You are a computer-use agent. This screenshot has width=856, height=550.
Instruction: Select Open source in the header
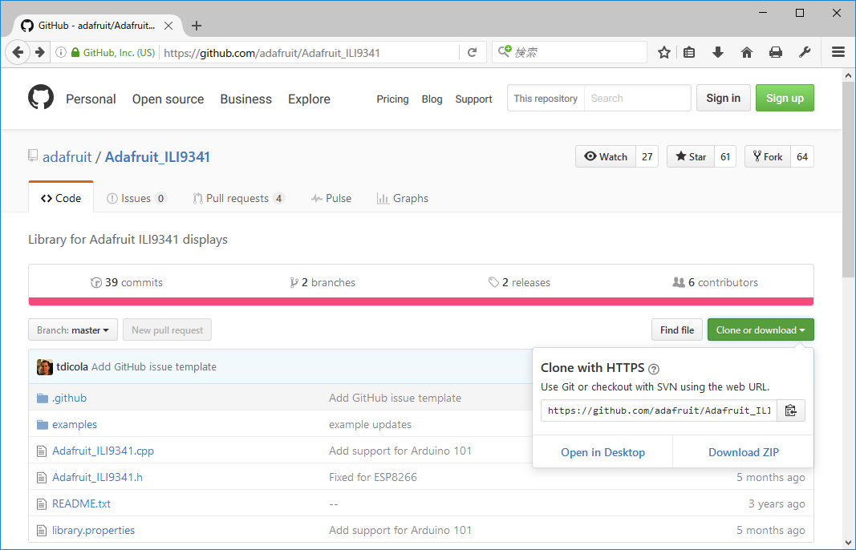(168, 99)
